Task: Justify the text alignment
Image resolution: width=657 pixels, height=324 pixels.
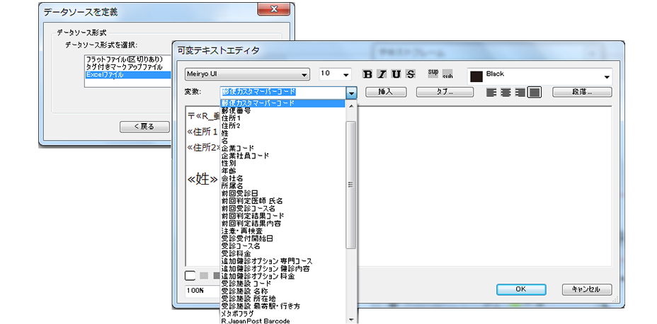Action: pos(535,92)
